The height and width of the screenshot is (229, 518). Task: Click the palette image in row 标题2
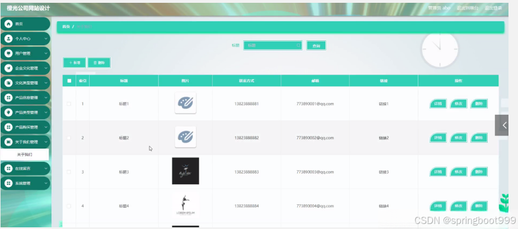[x=185, y=137]
